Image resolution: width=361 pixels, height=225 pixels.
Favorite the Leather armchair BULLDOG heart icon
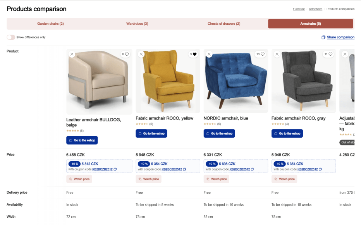[127, 55]
